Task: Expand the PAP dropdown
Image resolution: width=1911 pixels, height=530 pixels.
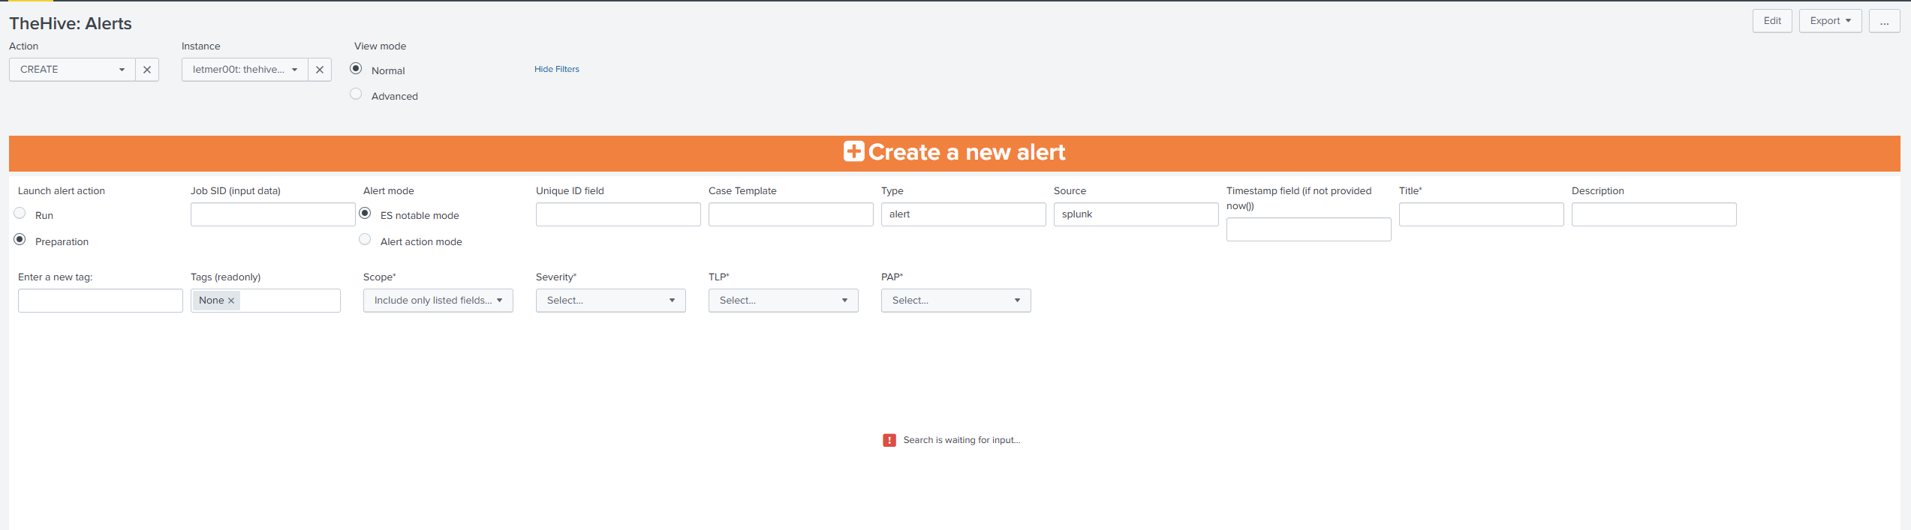Action: click(x=956, y=301)
